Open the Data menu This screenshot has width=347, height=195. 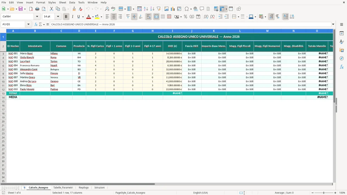coord(72,2)
